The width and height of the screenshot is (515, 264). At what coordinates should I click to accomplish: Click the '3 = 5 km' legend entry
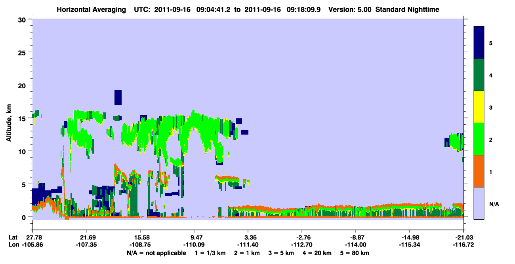coord(281,253)
